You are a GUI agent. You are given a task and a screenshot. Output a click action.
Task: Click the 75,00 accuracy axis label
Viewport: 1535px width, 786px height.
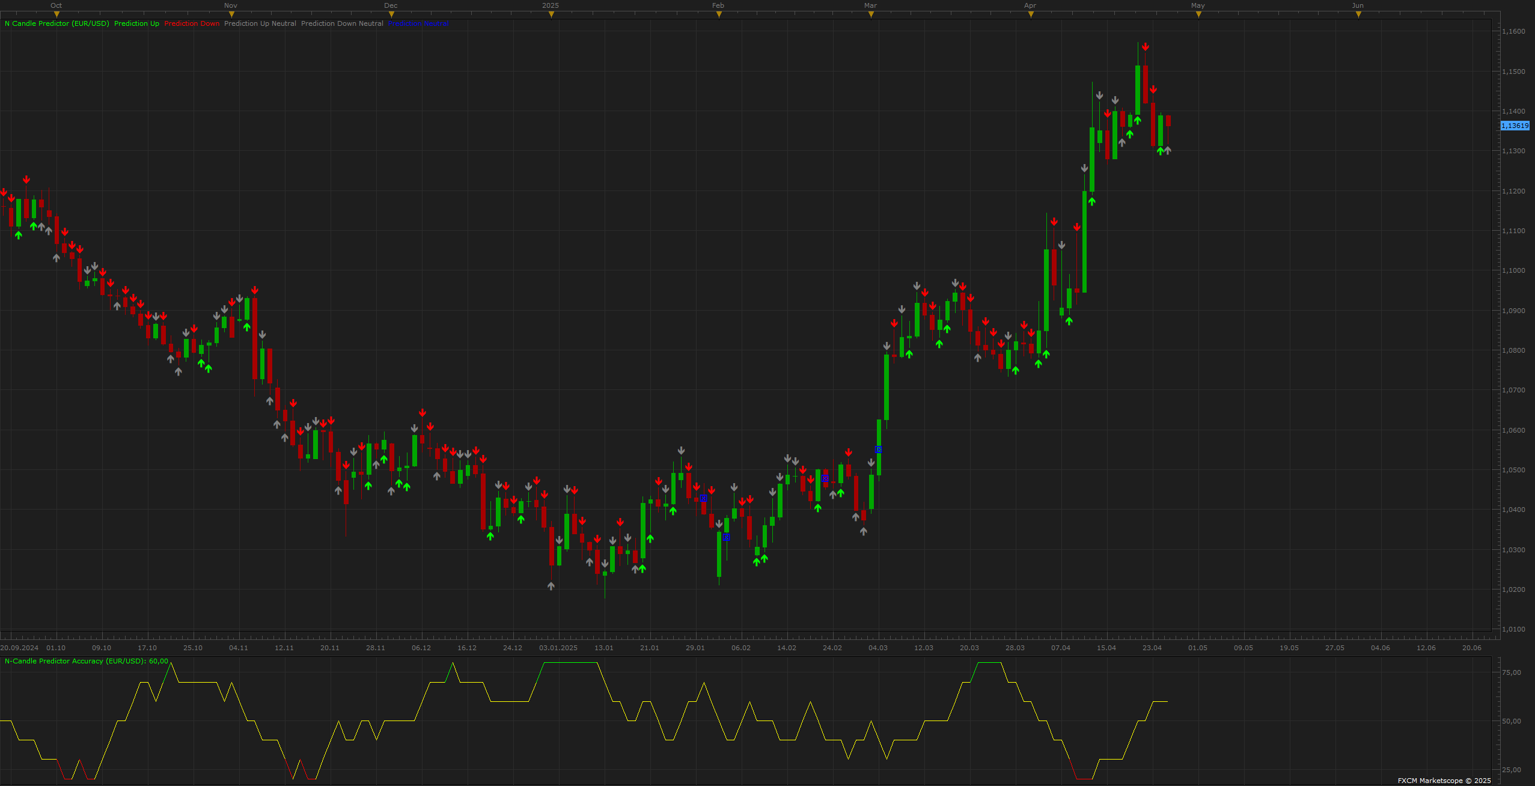click(x=1512, y=672)
